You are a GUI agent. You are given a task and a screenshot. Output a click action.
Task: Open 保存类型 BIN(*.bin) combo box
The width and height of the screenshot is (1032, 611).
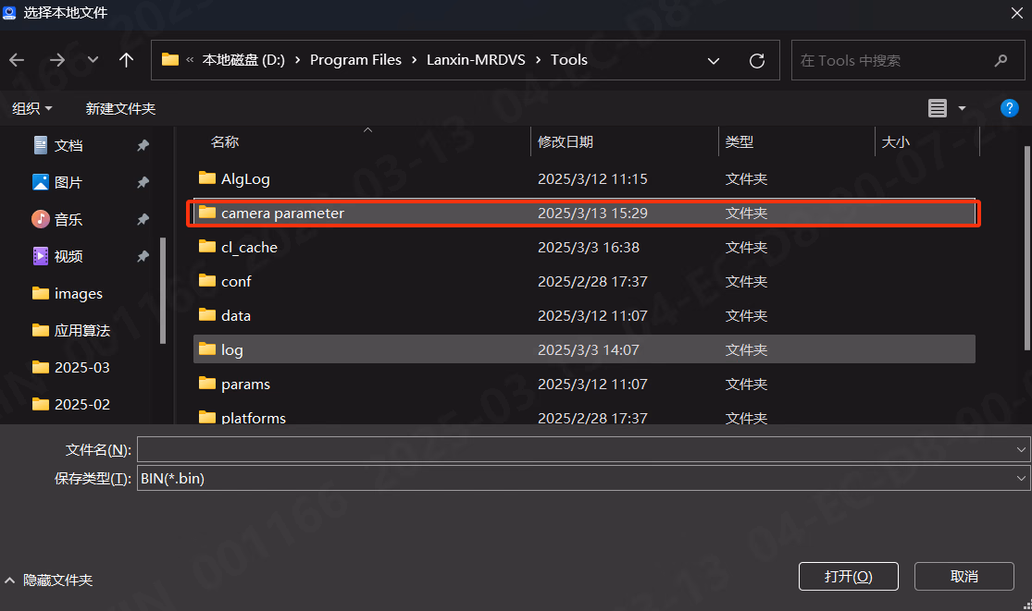pos(583,478)
